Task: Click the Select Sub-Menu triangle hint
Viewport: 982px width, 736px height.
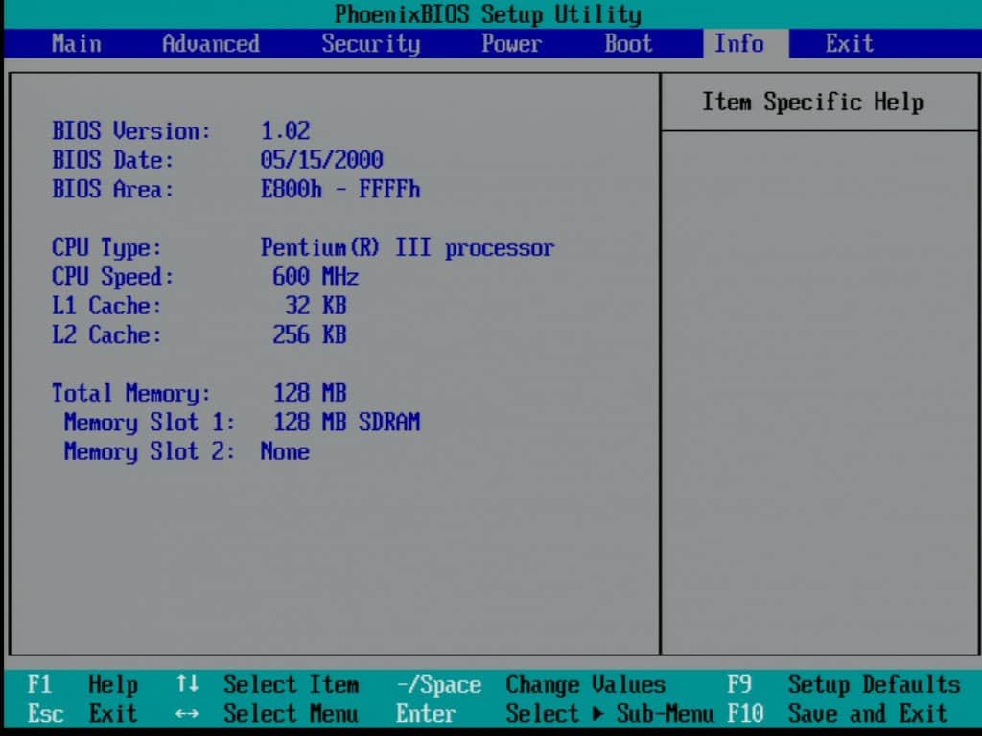Action: (609, 713)
